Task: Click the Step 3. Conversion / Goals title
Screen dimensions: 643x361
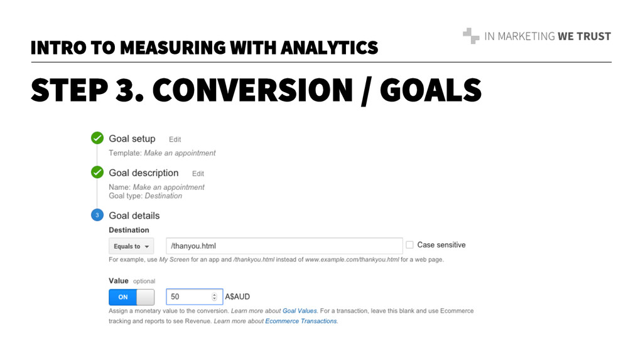Action: click(x=256, y=92)
